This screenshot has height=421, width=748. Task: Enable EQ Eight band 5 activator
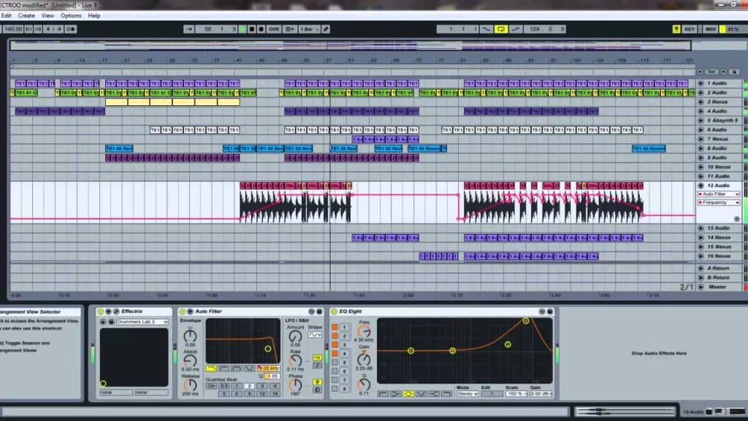335,363
